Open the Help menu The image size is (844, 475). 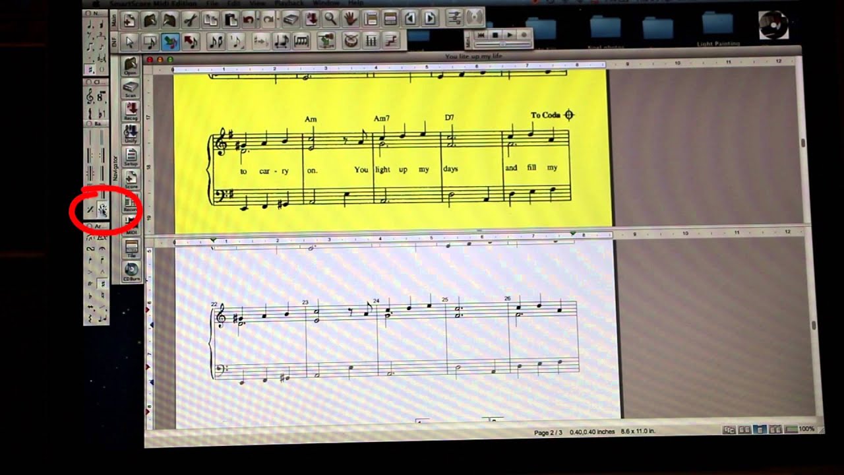pyautogui.click(x=355, y=3)
